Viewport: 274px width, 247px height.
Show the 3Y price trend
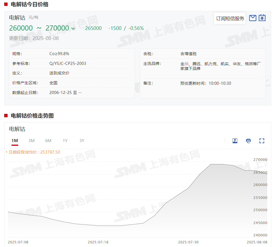[82, 141]
